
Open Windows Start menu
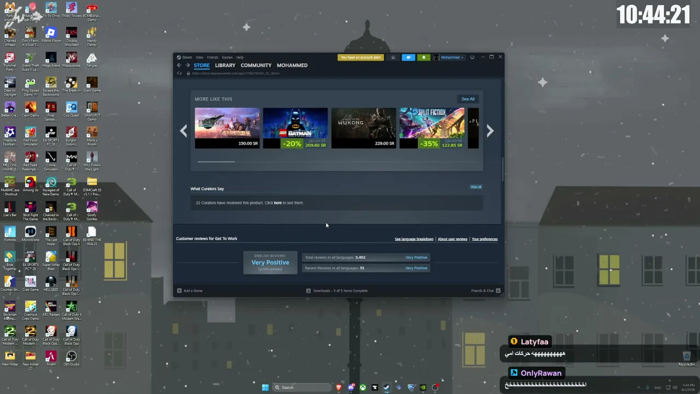pos(265,387)
